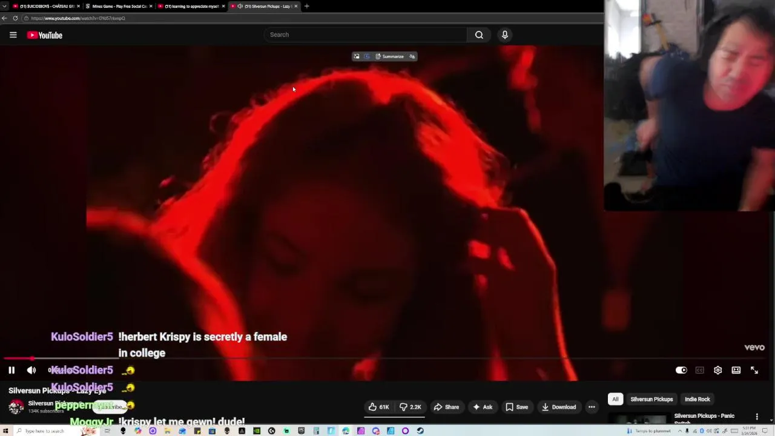Open Task View on the taskbar
Viewport: 775px width, 436px height.
107,431
